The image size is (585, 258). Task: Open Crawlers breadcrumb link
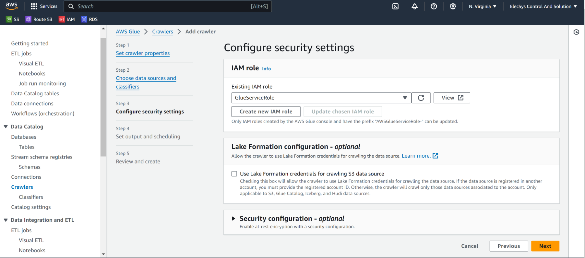pyautogui.click(x=162, y=32)
